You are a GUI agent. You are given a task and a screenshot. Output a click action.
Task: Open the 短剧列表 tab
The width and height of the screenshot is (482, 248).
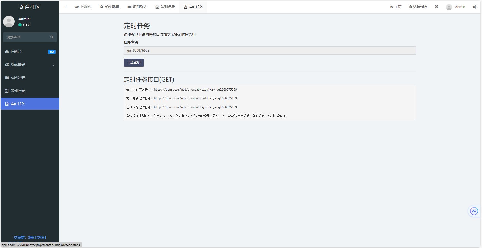tap(137, 7)
